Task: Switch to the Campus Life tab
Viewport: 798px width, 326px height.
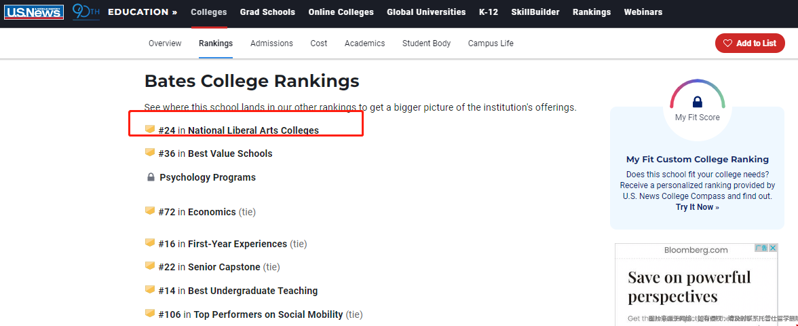Action: (491, 43)
